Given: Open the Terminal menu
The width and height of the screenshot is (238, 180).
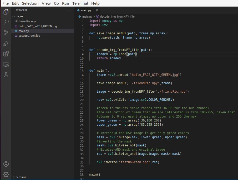Looking at the screenshot, I should click(x=80, y=3).
